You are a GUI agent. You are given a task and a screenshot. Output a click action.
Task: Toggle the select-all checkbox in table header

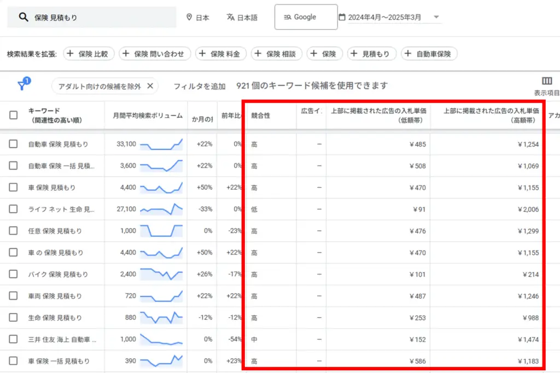pos(13,115)
